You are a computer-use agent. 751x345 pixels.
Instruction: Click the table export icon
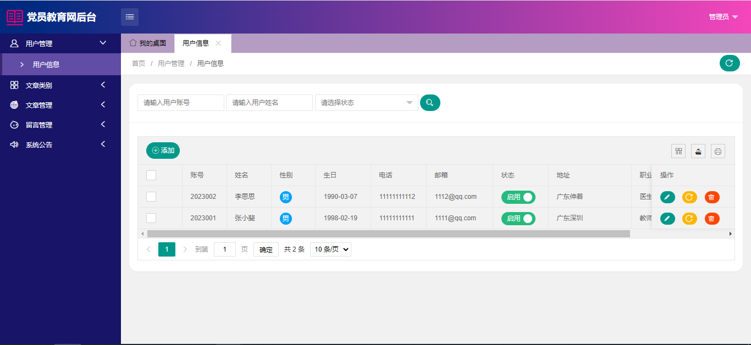click(698, 151)
